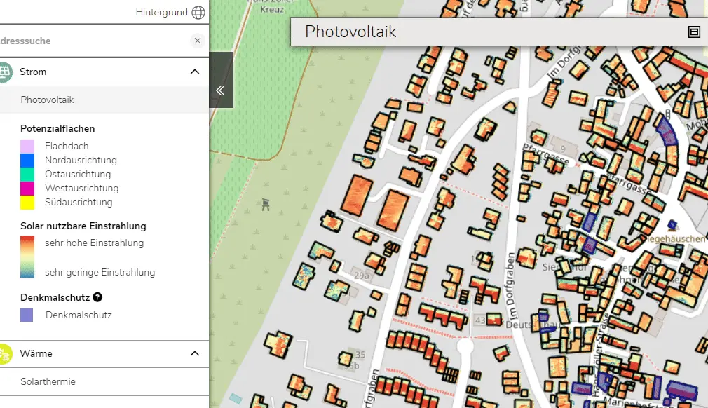Clear the address search field
The image size is (708, 408).
tap(198, 41)
